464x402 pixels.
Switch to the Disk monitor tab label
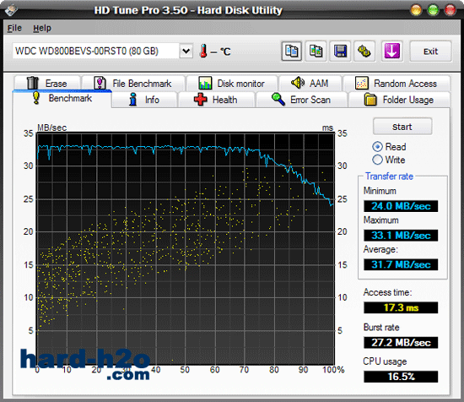tap(241, 84)
